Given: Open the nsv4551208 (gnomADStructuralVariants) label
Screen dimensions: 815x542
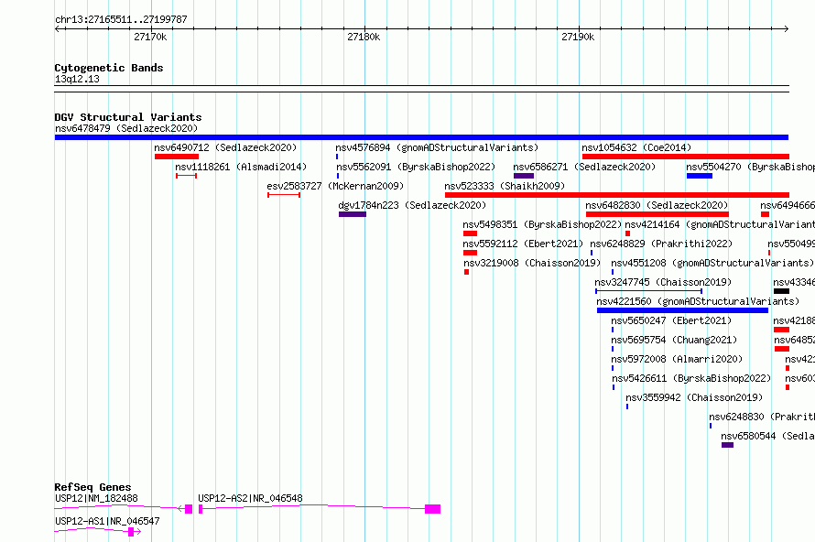Looking at the screenshot, I should point(712,263).
